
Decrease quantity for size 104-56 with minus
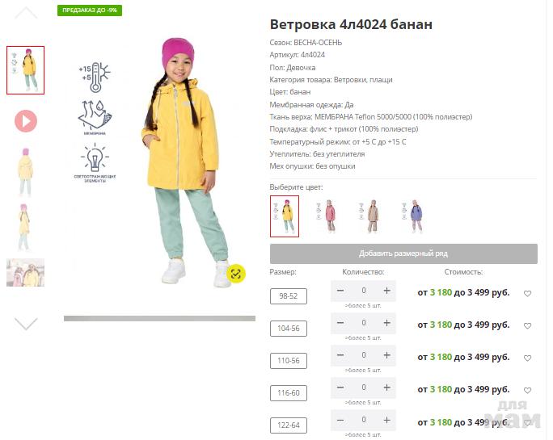(x=340, y=323)
